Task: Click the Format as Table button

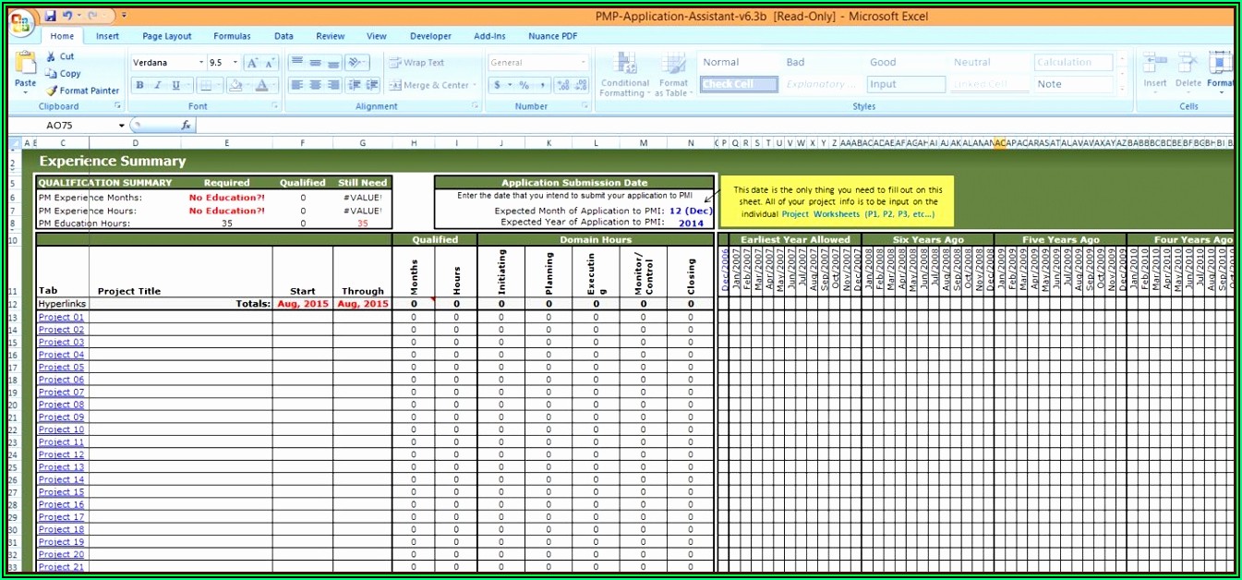Action: (673, 74)
